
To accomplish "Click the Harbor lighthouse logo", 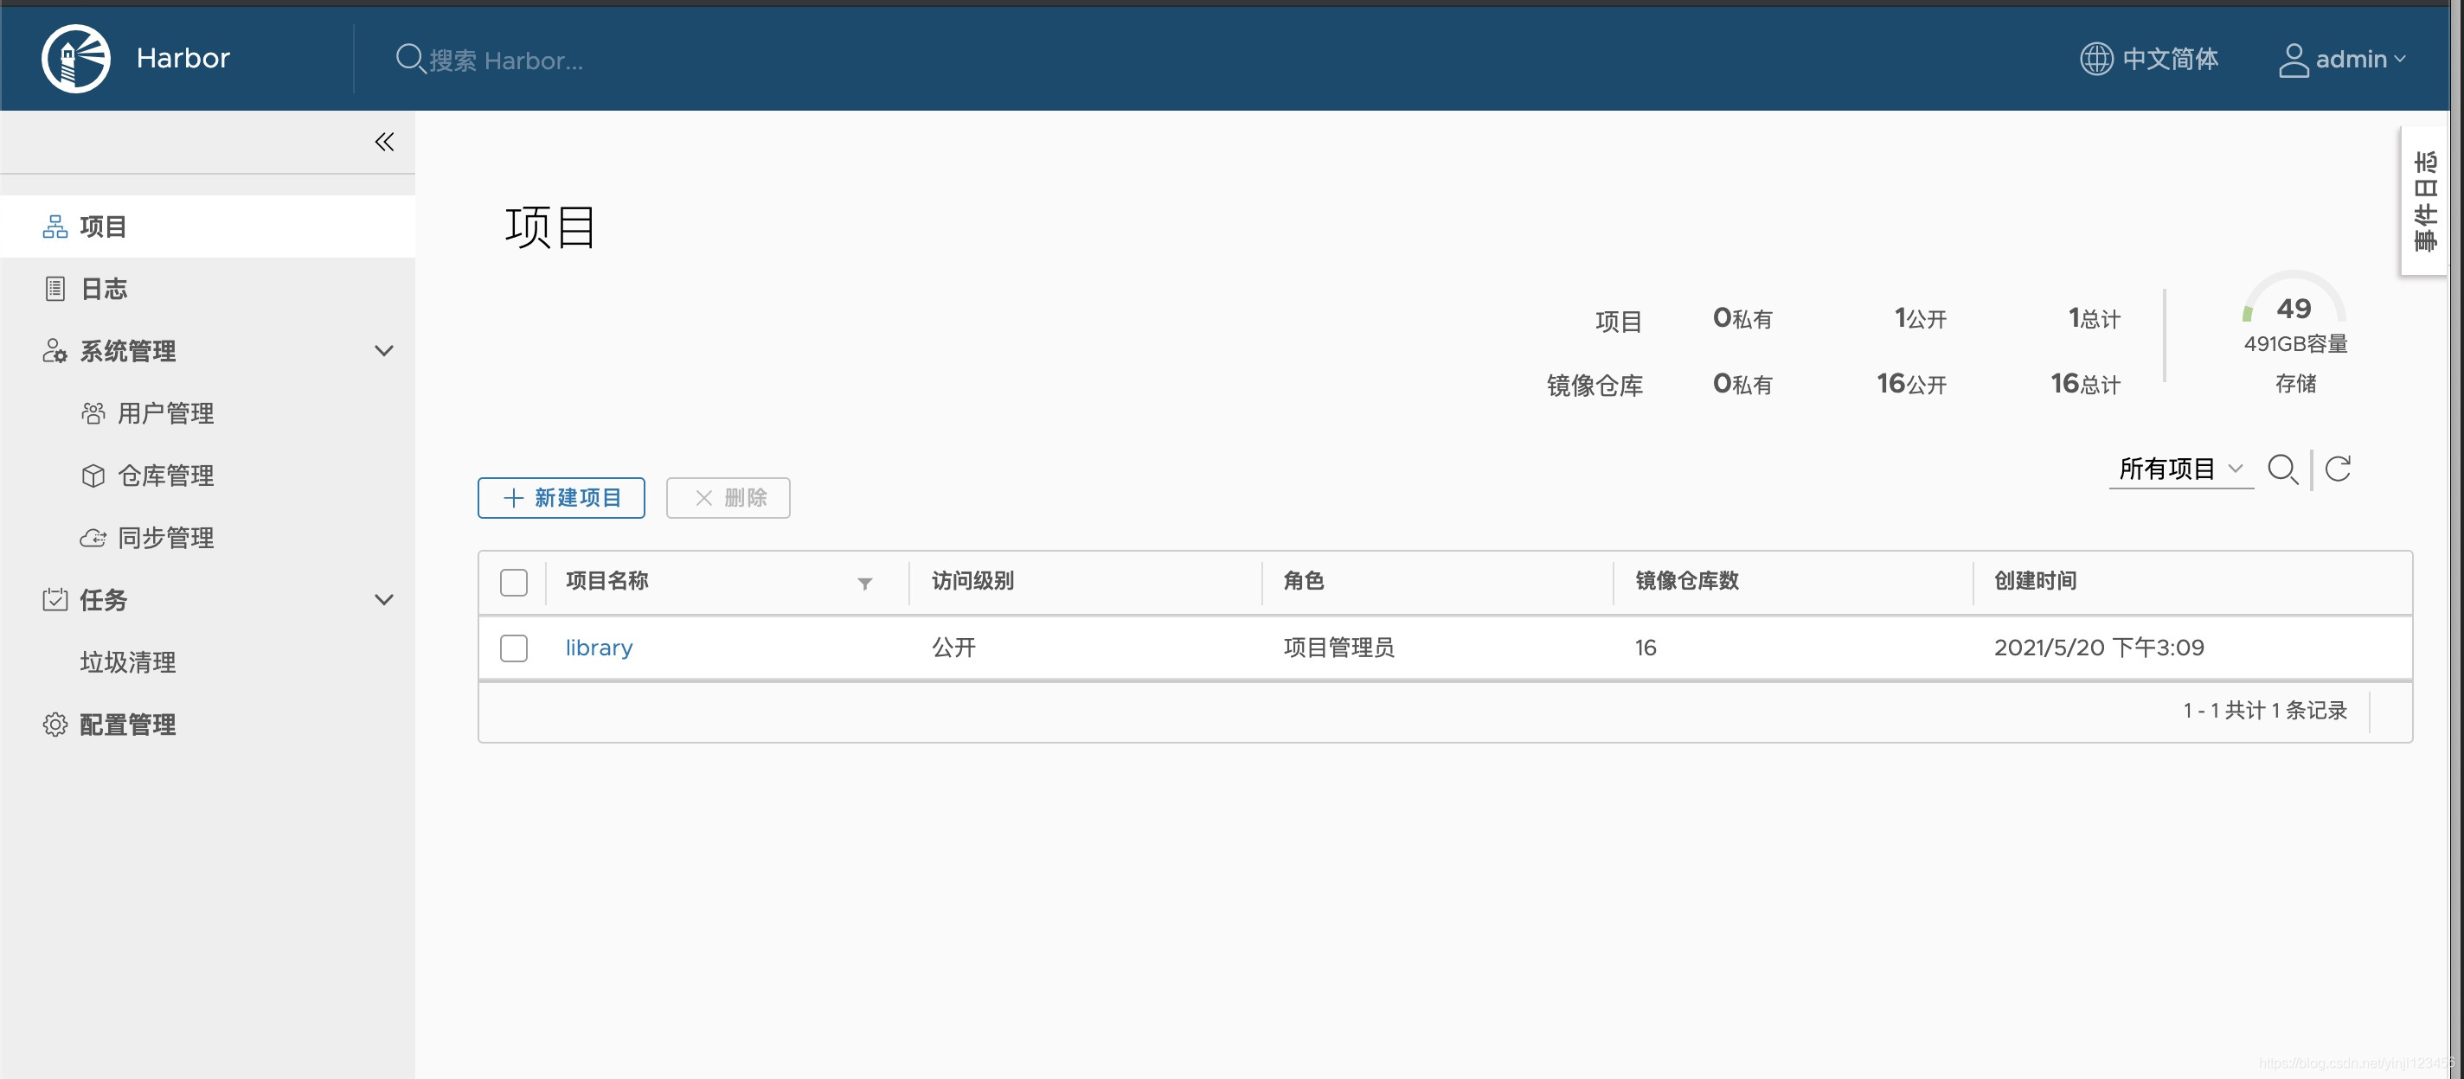I will coord(75,58).
